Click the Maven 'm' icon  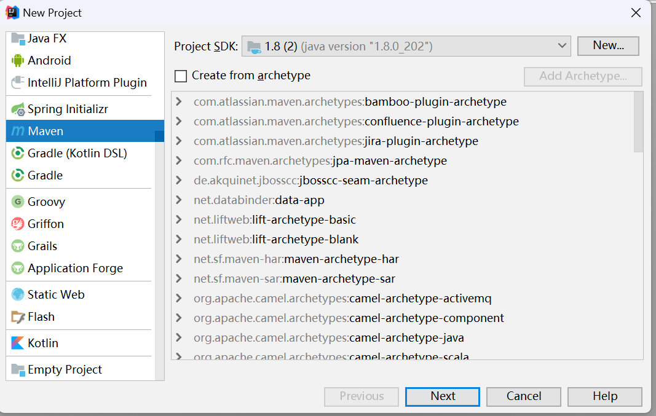point(18,131)
